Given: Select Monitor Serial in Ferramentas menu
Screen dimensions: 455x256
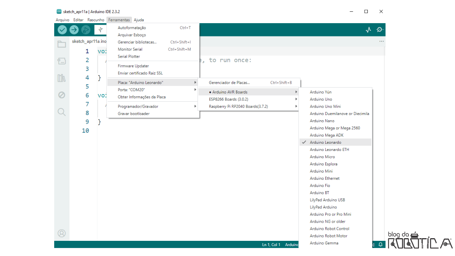Looking at the screenshot, I should 130,49.
